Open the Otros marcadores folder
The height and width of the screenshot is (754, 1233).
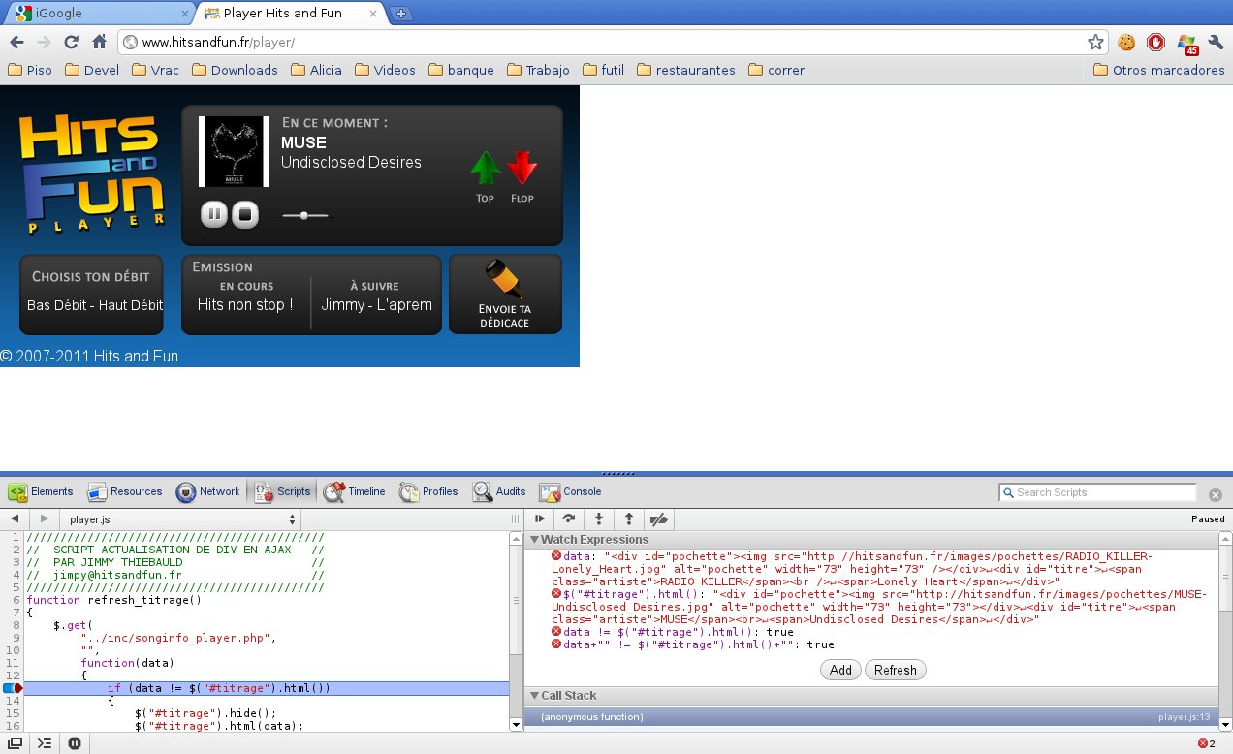1159,70
